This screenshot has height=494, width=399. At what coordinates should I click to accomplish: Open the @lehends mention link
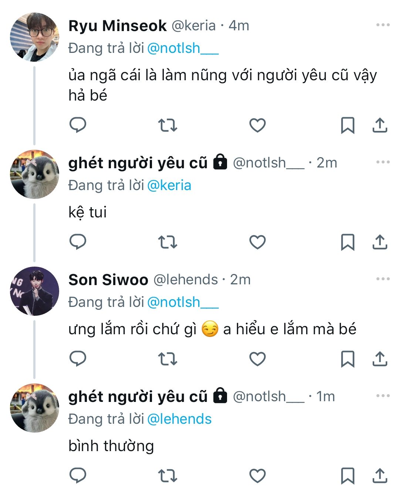(x=179, y=419)
